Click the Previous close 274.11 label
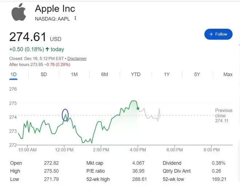The width and height of the screenshot is (240, 188). tap(223, 115)
